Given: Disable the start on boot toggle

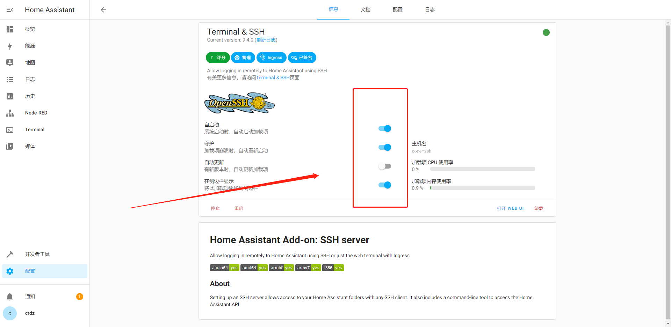Looking at the screenshot, I should pos(385,128).
